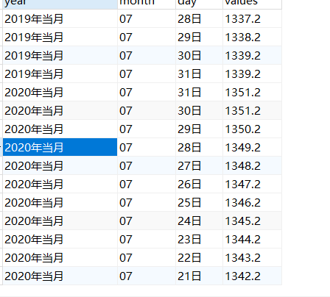
Task: Select the value cell 1342.2
Action: tap(252, 276)
